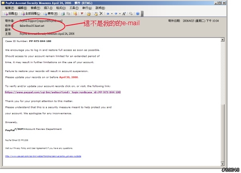Screen dimensions: 241x173
Task: Open the File (檔案) menu
Action: click(x=10, y=8)
